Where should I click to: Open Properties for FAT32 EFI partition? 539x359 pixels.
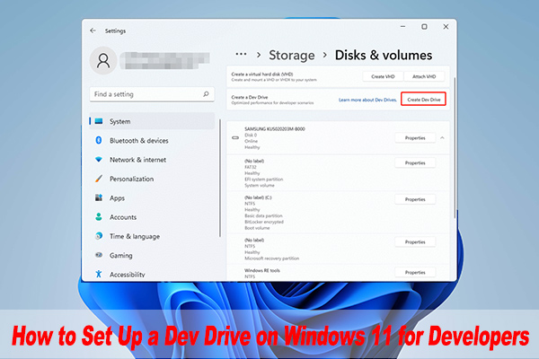(415, 162)
